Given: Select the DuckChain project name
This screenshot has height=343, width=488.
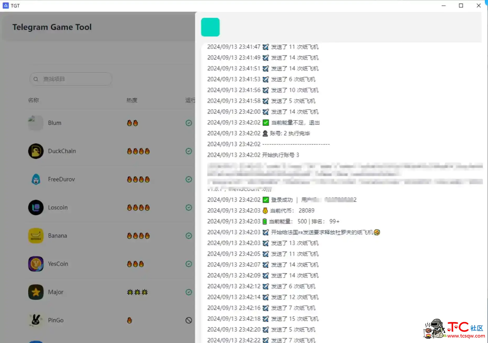Looking at the screenshot, I should pyautogui.click(x=62, y=151).
